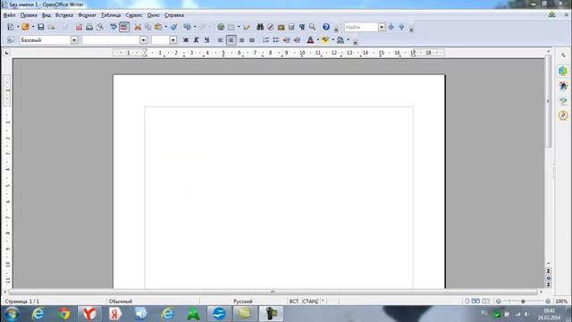
Task: Click the zoom slider handle in status bar
Action: (x=523, y=301)
